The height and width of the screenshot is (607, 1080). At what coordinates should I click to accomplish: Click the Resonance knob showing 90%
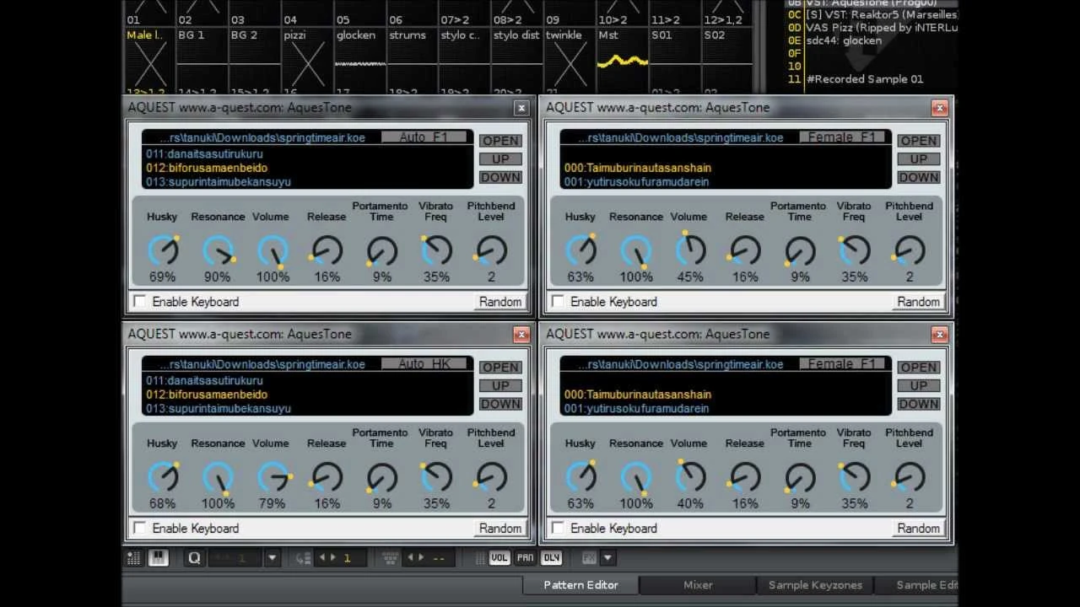[218, 251]
